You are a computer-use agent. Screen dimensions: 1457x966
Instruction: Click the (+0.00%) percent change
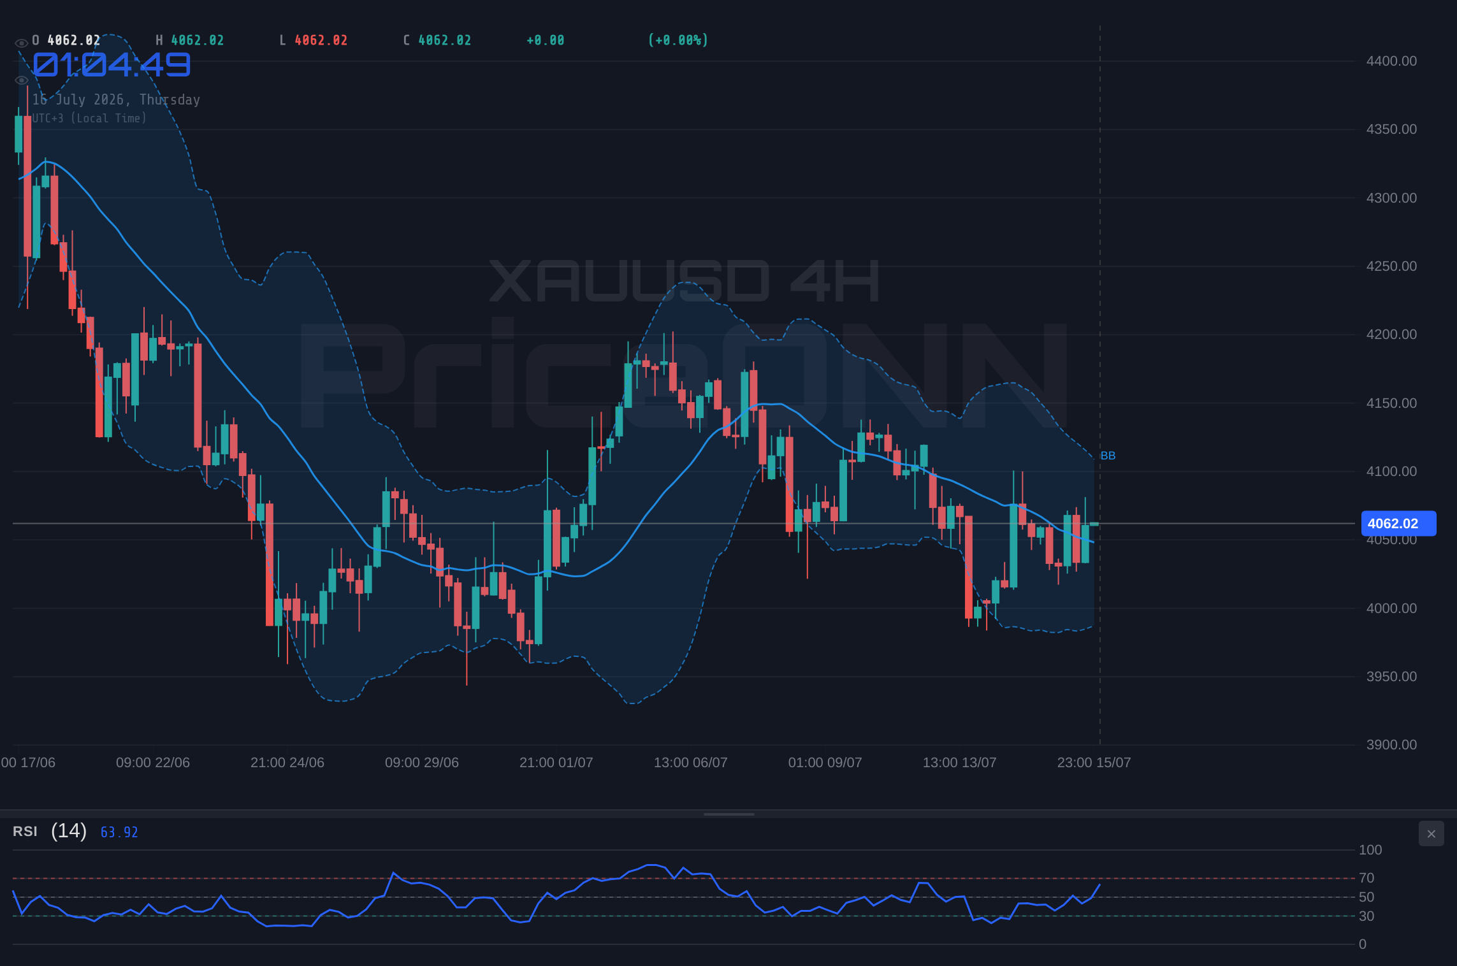(678, 40)
